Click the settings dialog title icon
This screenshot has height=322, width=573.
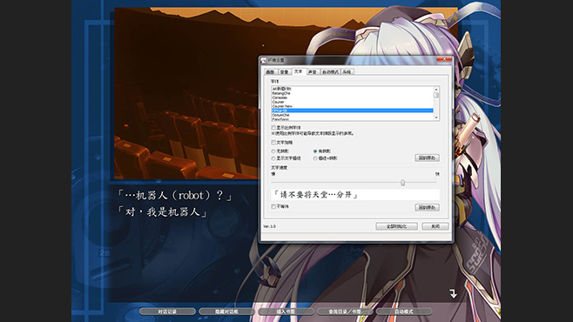coord(264,60)
